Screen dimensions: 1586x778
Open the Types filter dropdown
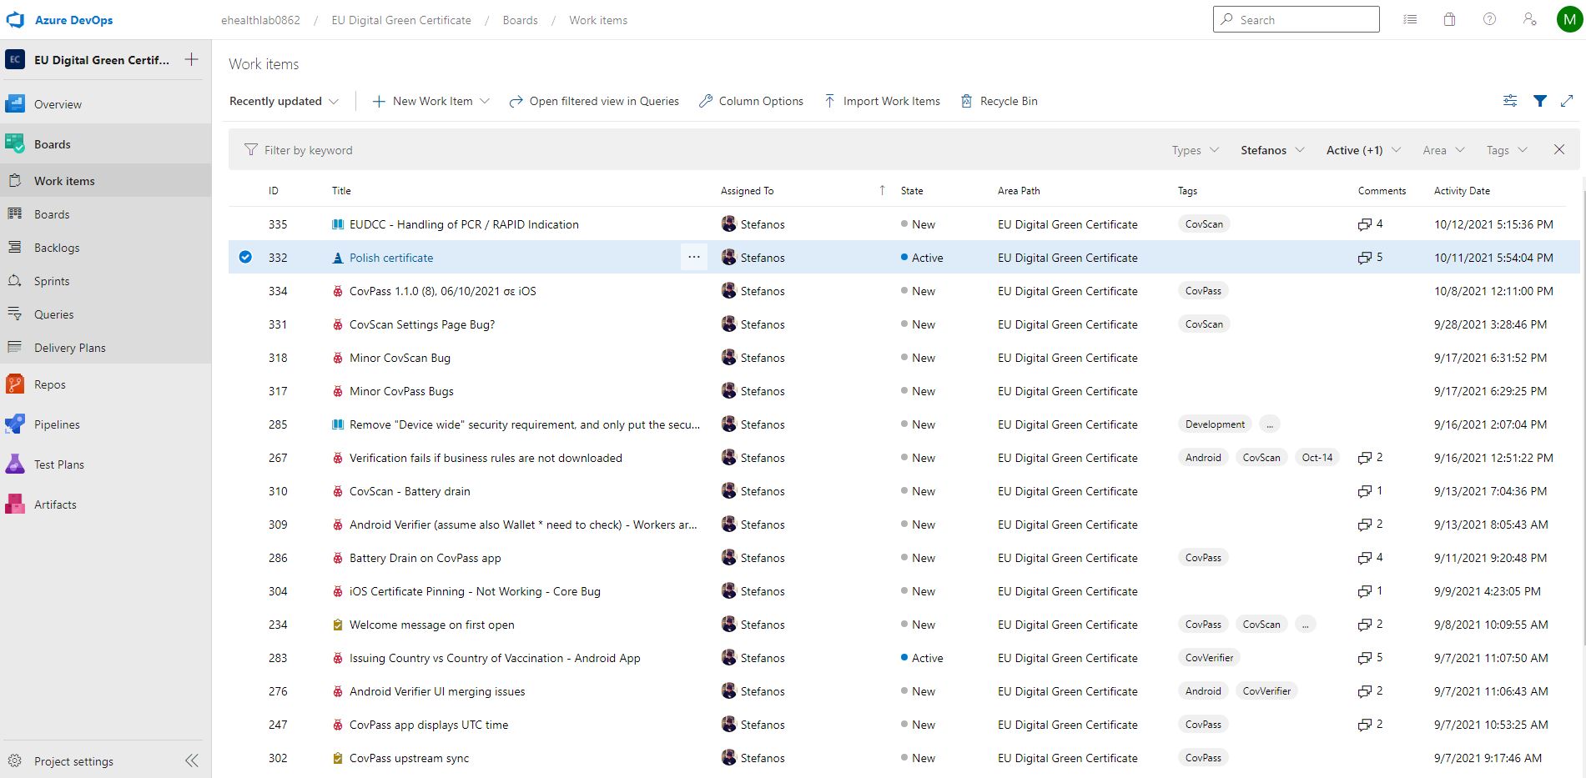click(1195, 150)
